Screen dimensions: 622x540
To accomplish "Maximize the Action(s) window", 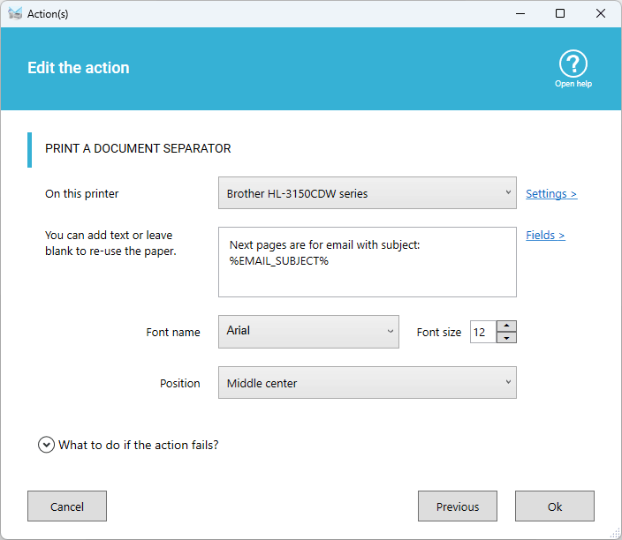I will 560,14.
